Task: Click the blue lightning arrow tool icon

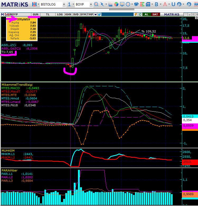Action: (x=102, y=4)
